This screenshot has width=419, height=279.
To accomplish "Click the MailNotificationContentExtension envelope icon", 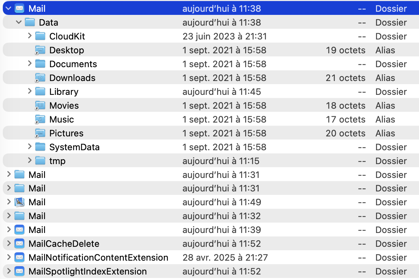I will [x=19, y=258].
